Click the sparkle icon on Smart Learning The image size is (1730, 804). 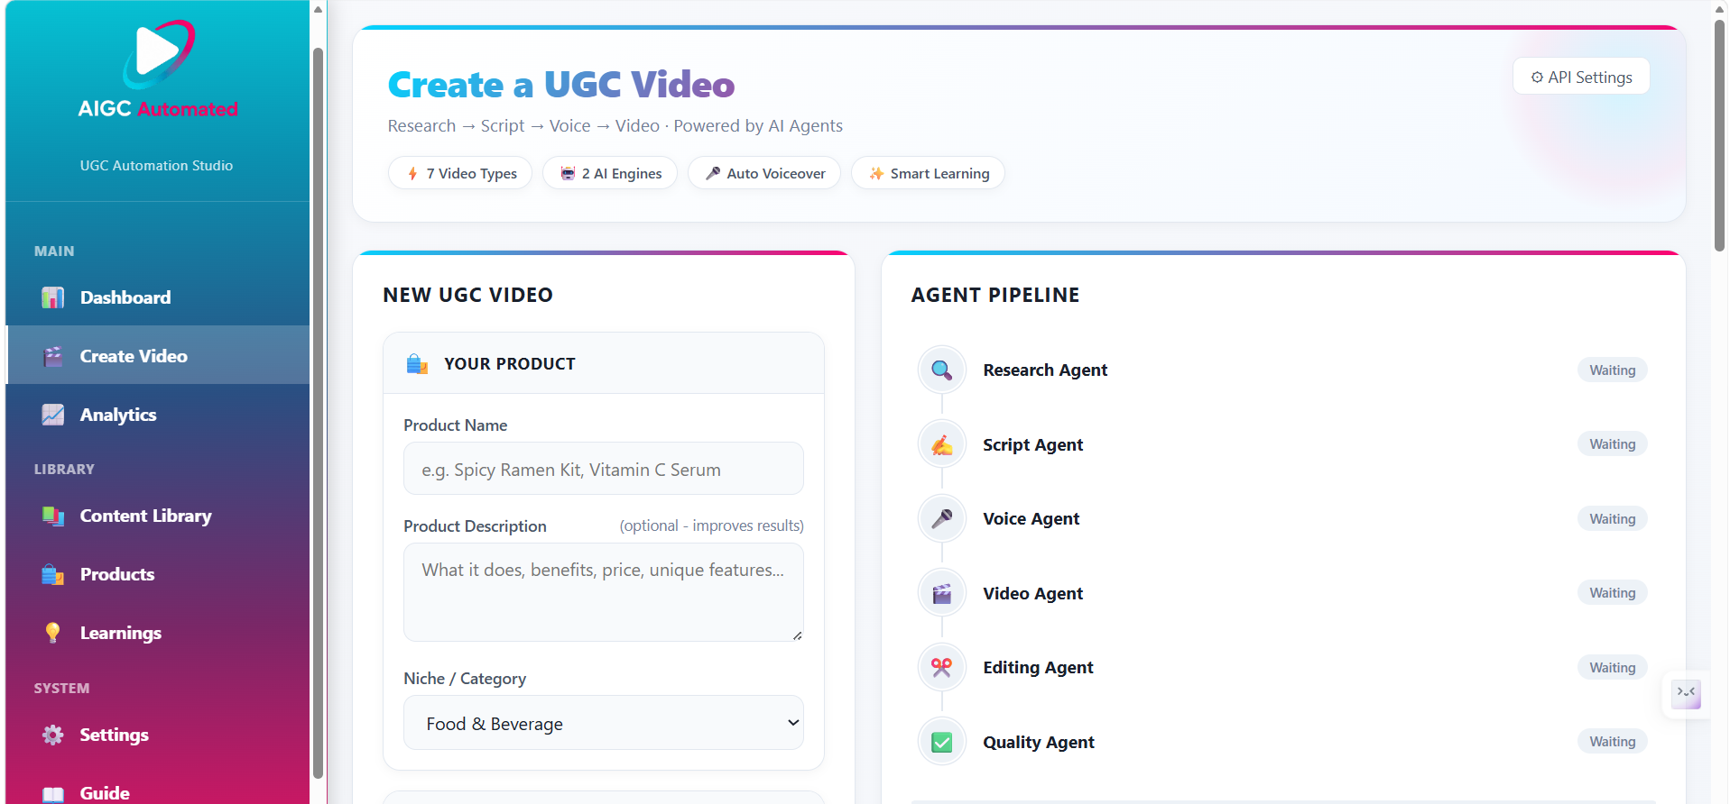[x=876, y=173]
